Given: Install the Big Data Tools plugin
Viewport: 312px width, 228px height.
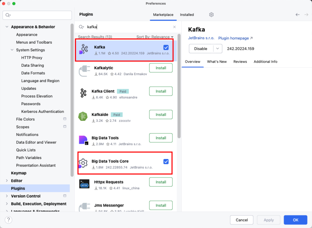Looking at the screenshot, I should point(161,138).
